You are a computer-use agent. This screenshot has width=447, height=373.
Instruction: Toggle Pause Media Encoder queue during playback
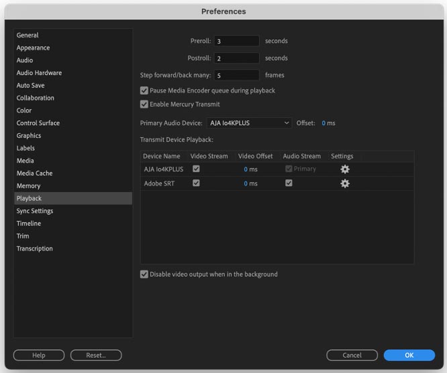click(x=144, y=90)
